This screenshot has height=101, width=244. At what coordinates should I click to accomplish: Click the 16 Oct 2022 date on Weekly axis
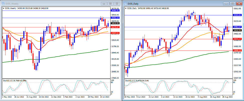click(44, 97)
